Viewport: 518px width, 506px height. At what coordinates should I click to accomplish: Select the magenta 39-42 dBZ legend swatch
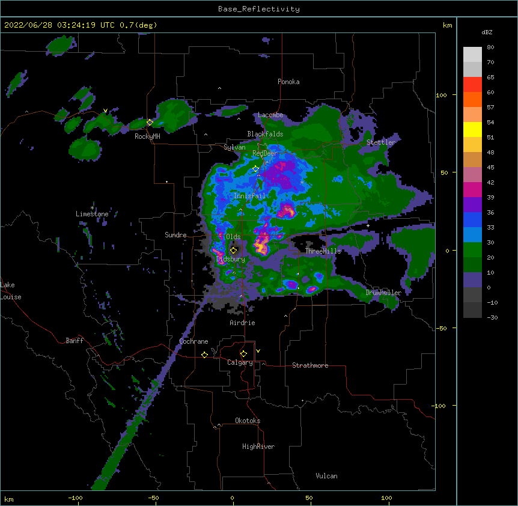pyautogui.click(x=472, y=189)
